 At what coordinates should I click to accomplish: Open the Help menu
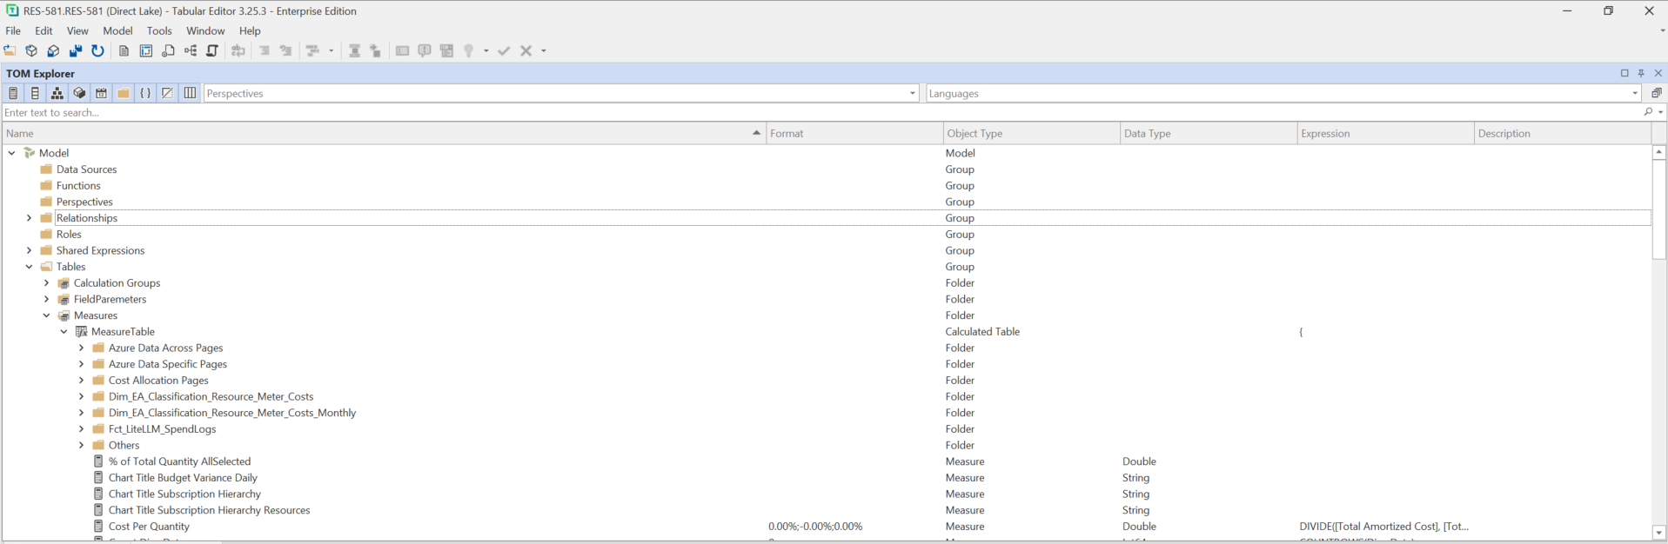(250, 30)
